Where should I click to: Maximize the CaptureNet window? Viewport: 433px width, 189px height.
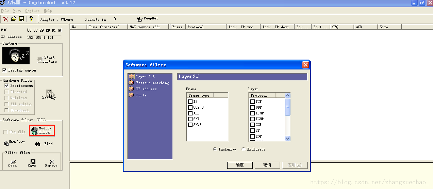[422, 3]
